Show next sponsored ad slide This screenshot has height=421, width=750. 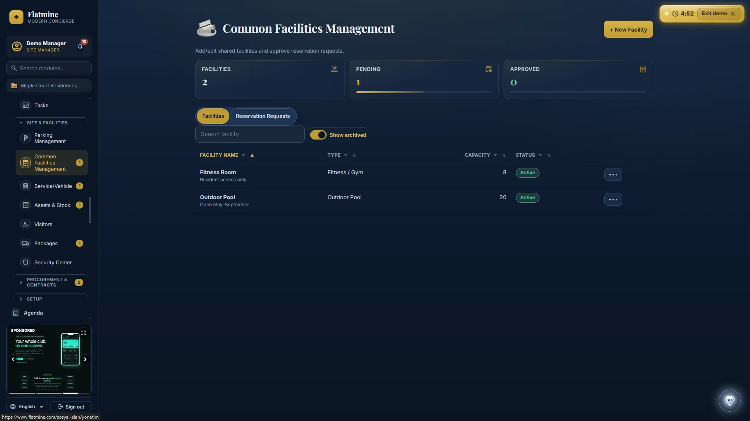pos(85,359)
